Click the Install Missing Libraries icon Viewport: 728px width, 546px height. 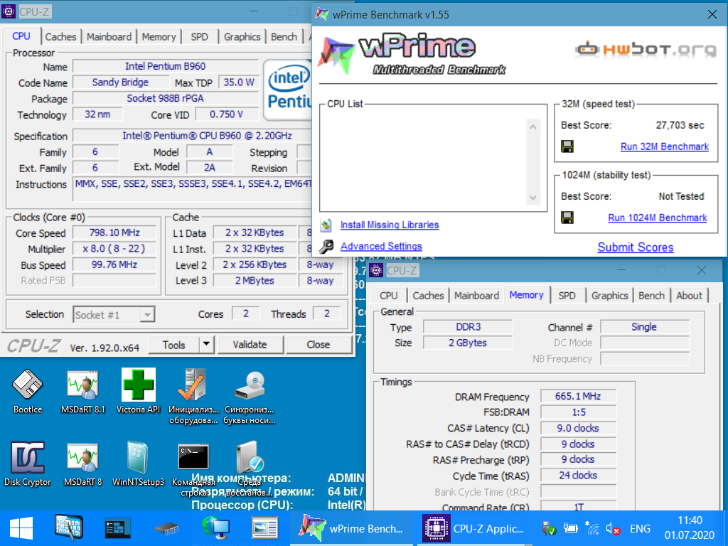(x=326, y=225)
